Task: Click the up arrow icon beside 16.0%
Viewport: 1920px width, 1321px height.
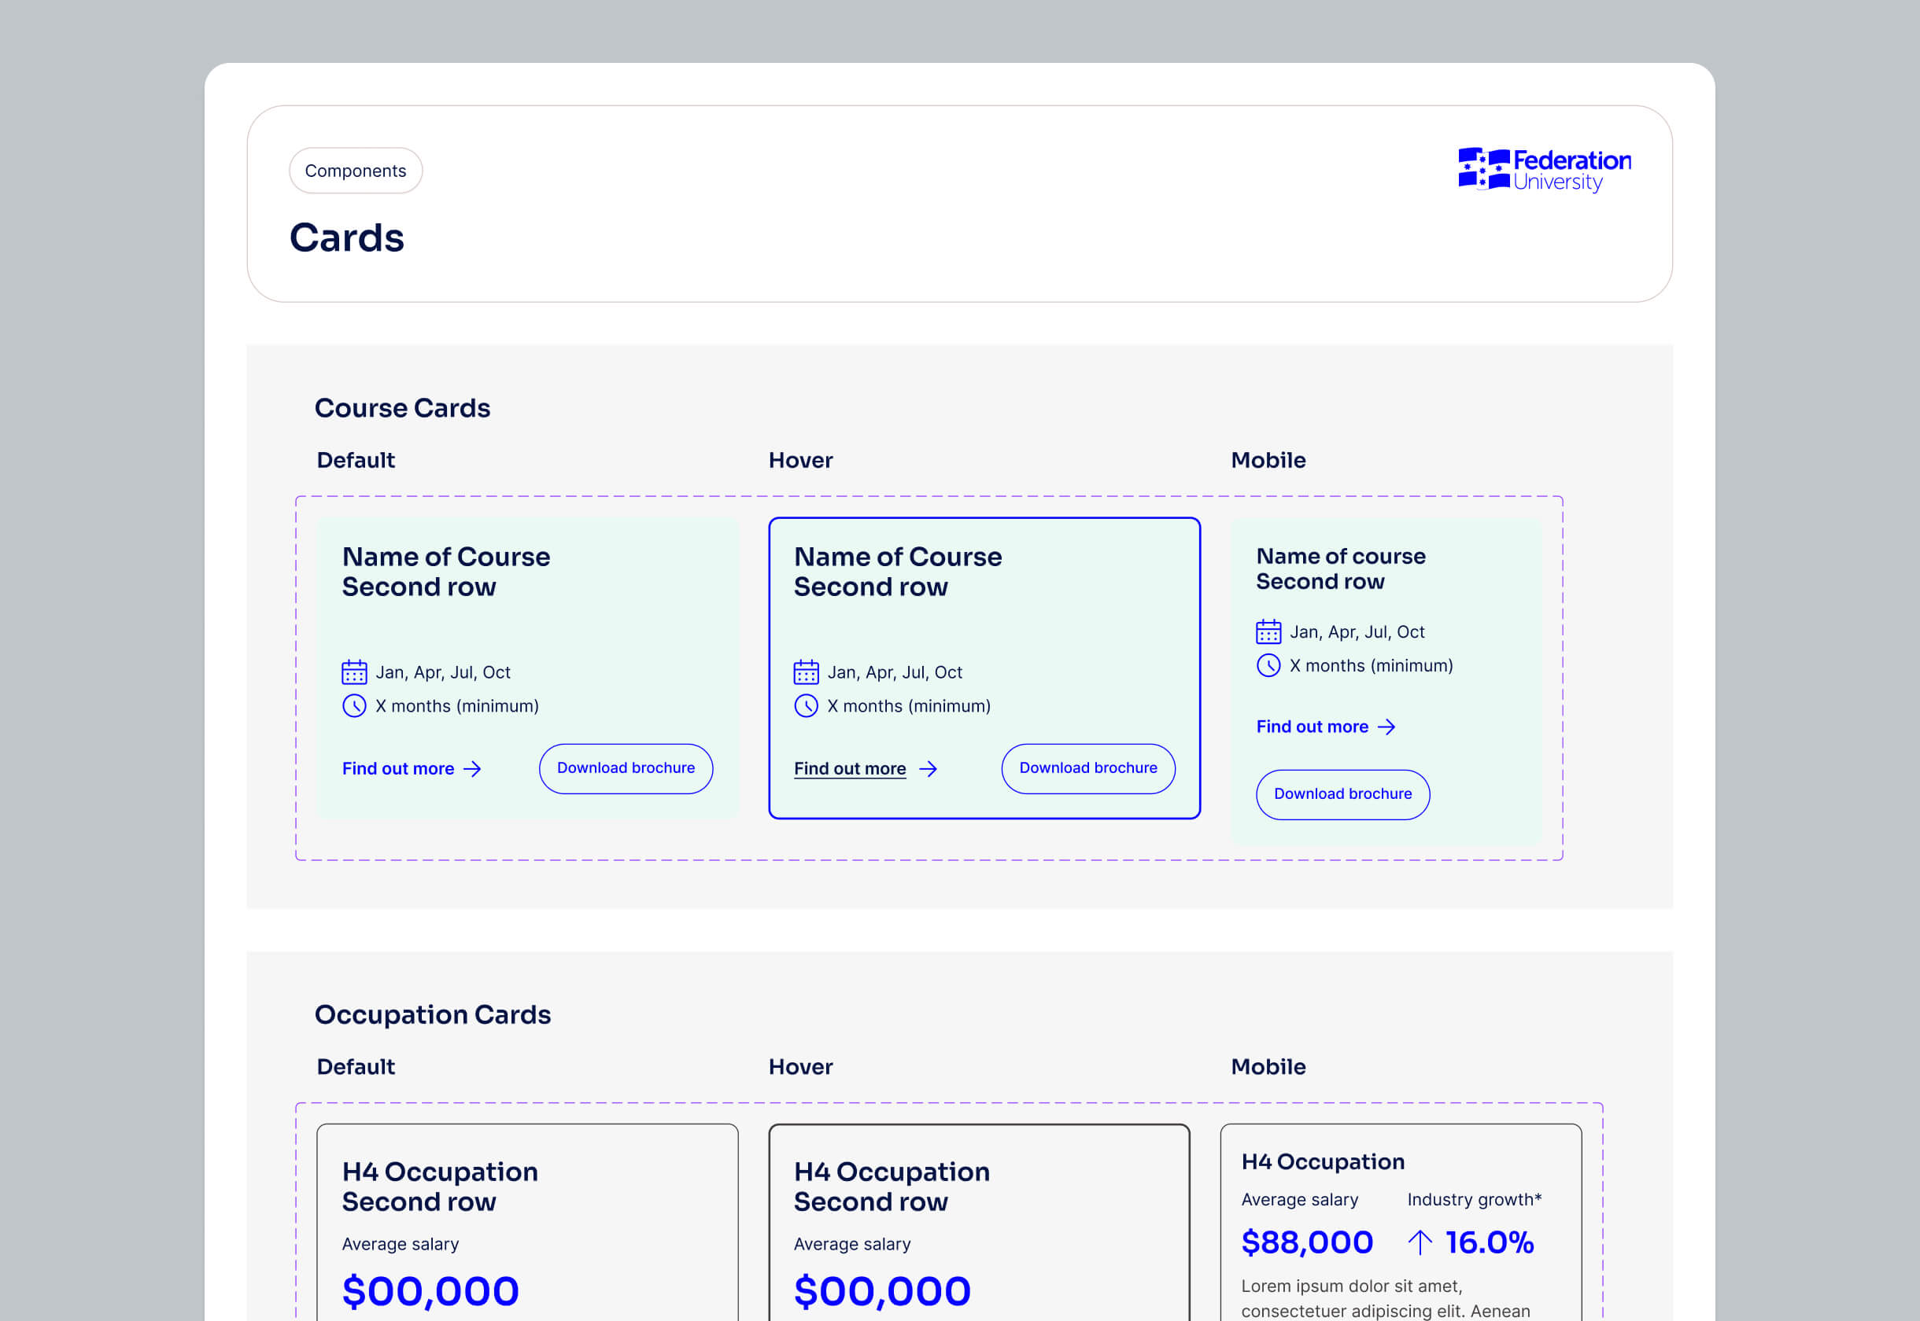Action: click(1420, 1242)
